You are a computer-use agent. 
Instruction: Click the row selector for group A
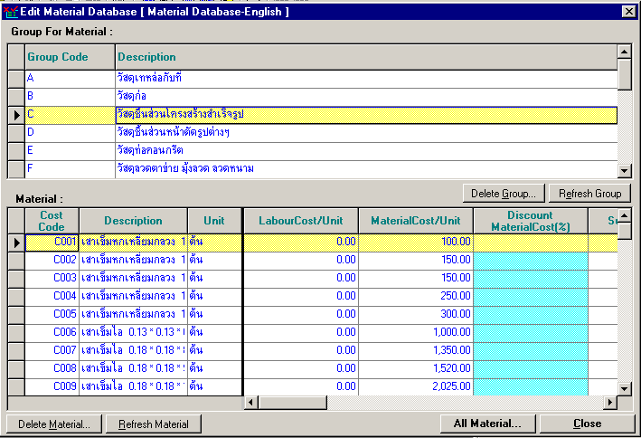pos(16,79)
